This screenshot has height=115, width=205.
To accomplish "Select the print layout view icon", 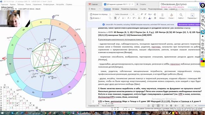I will coord(158,106).
